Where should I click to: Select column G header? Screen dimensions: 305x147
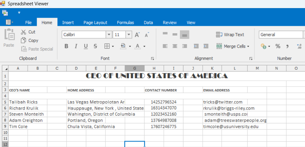[135, 68]
